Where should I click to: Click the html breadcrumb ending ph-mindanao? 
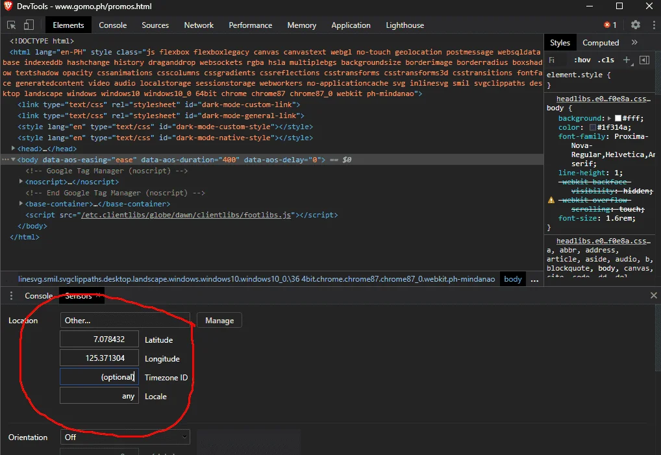[x=256, y=279]
